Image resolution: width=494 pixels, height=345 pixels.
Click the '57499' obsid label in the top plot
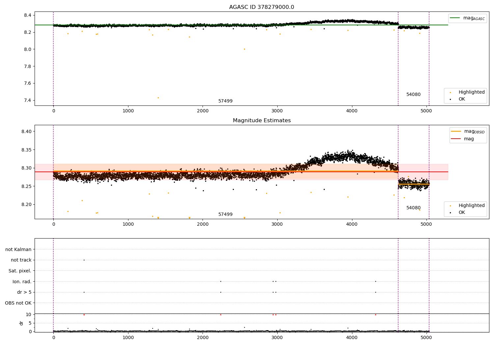point(225,101)
